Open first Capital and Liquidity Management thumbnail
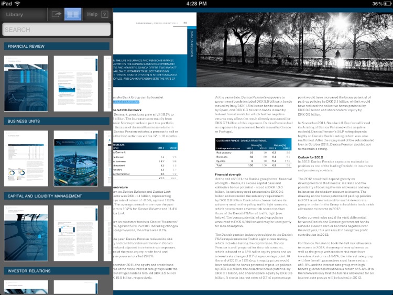Image resolution: width=393 pixels, height=295 pixels. [x=26, y=233]
